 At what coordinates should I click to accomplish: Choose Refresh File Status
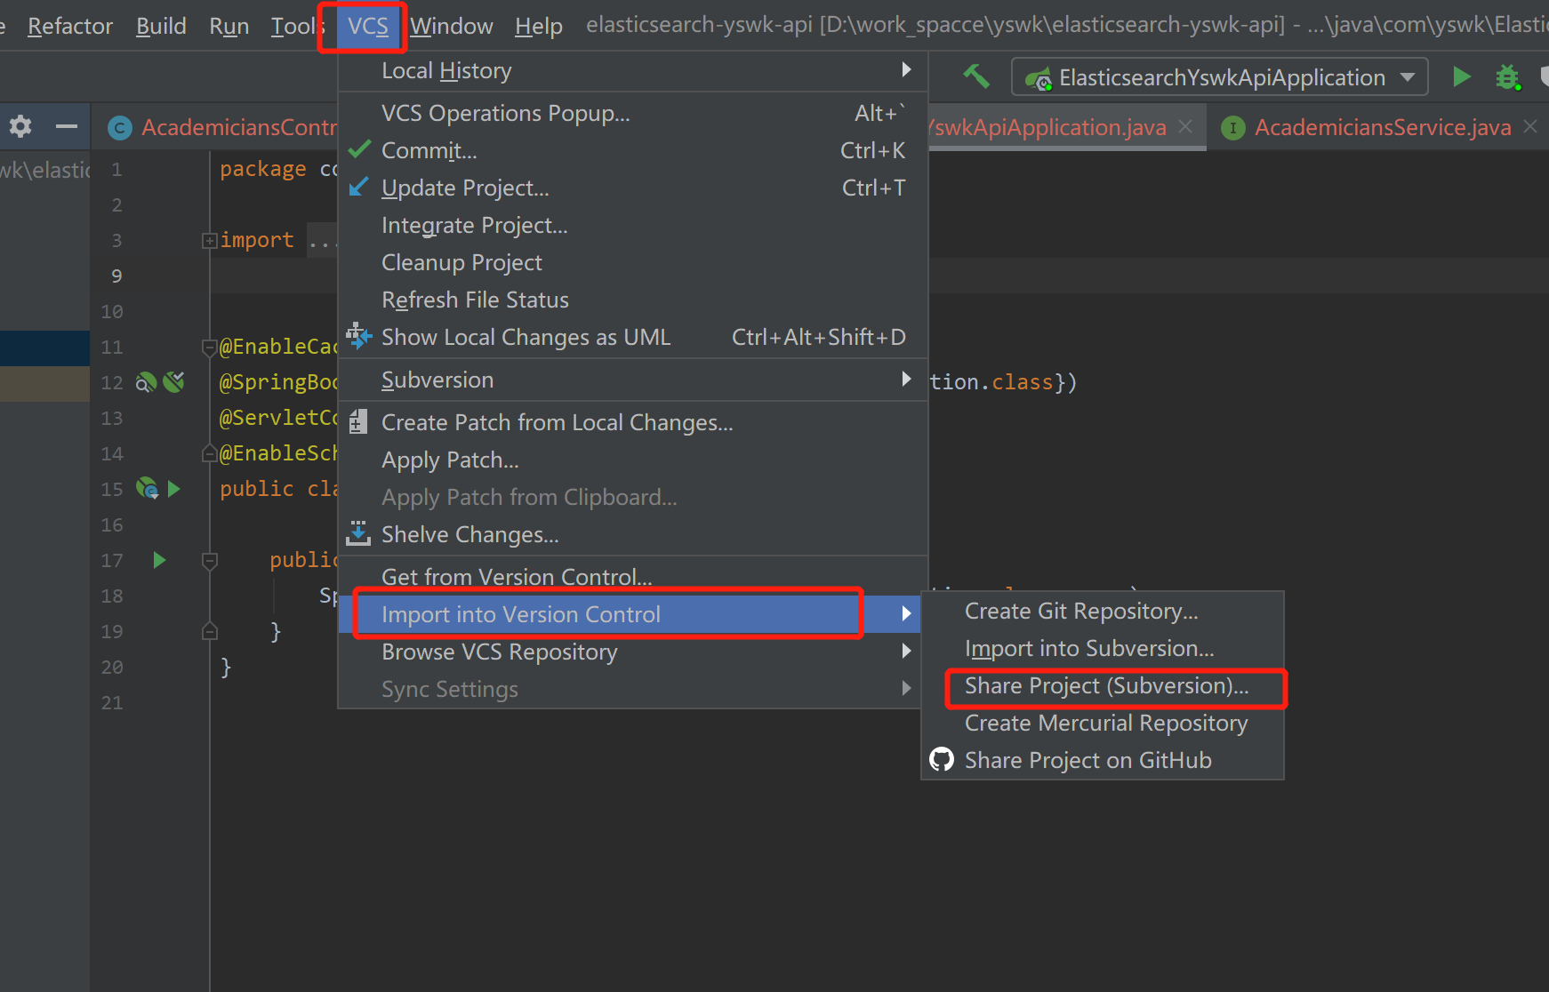[633, 300]
